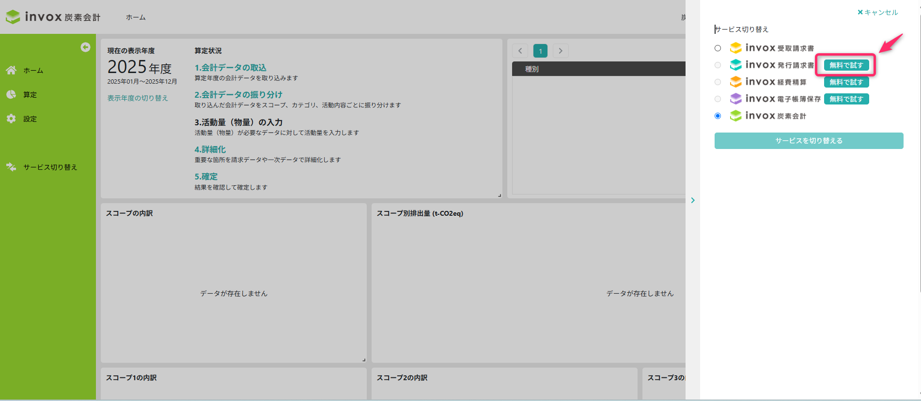Click the サービス切り替え panel heading

pos(742,30)
